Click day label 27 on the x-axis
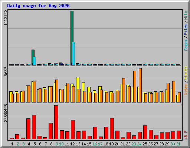 pos(156,144)
